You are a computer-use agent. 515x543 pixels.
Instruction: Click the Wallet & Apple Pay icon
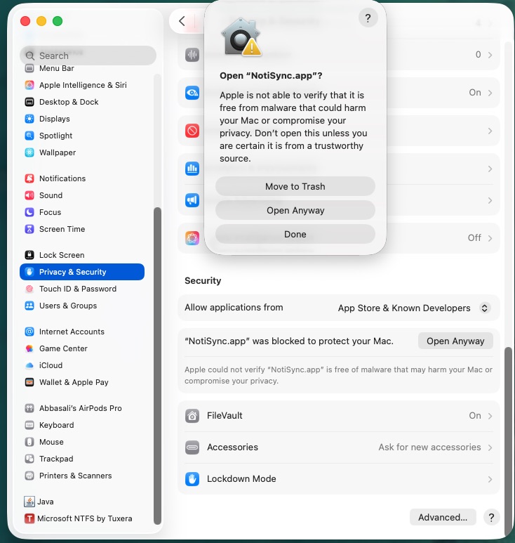29,382
